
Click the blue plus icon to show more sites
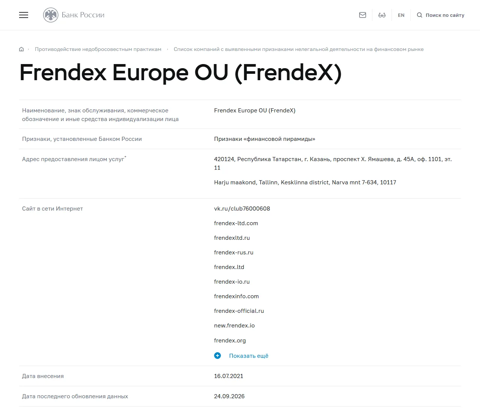[x=217, y=356]
